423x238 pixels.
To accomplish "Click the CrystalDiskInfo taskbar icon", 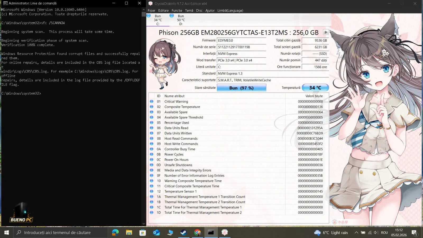I will pos(225,232).
